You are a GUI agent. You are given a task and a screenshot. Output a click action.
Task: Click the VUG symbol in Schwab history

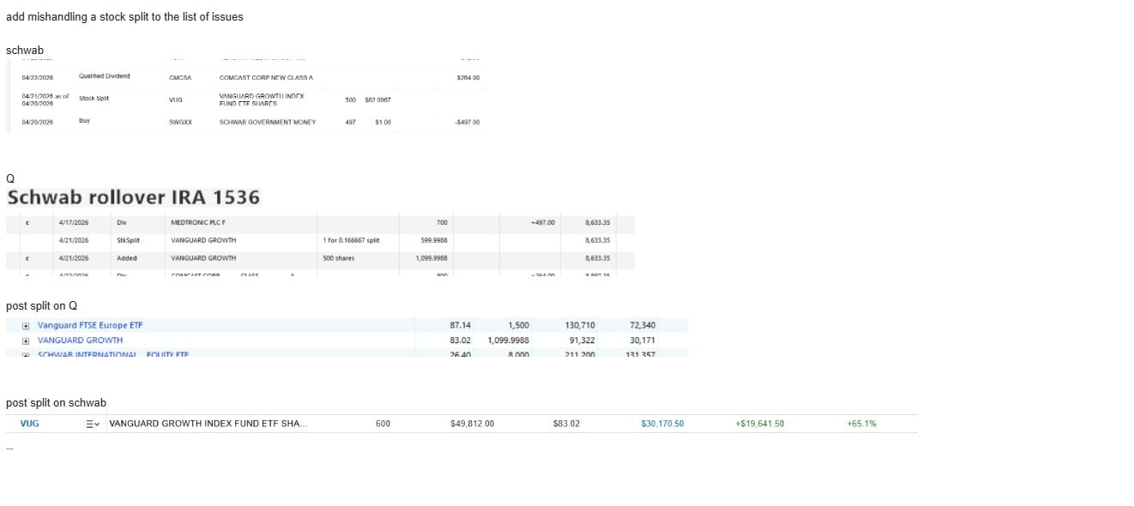point(176,100)
